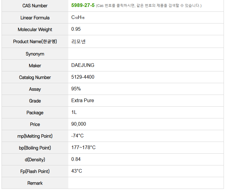Click the Catalog Number row label
Screen dimensions: 226x191
click(x=35, y=77)
